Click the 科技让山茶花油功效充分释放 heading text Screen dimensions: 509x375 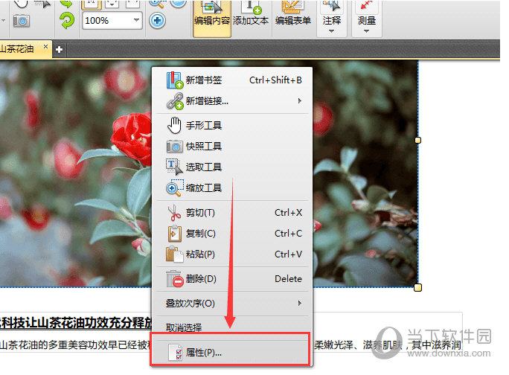click(x=77, y=323)
